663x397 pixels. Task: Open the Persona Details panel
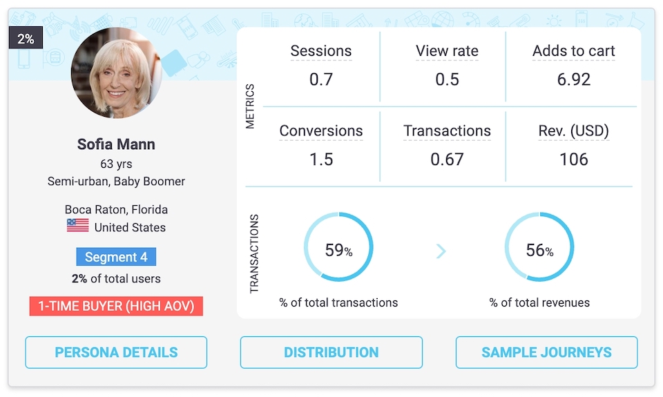(x=116, y=352)
